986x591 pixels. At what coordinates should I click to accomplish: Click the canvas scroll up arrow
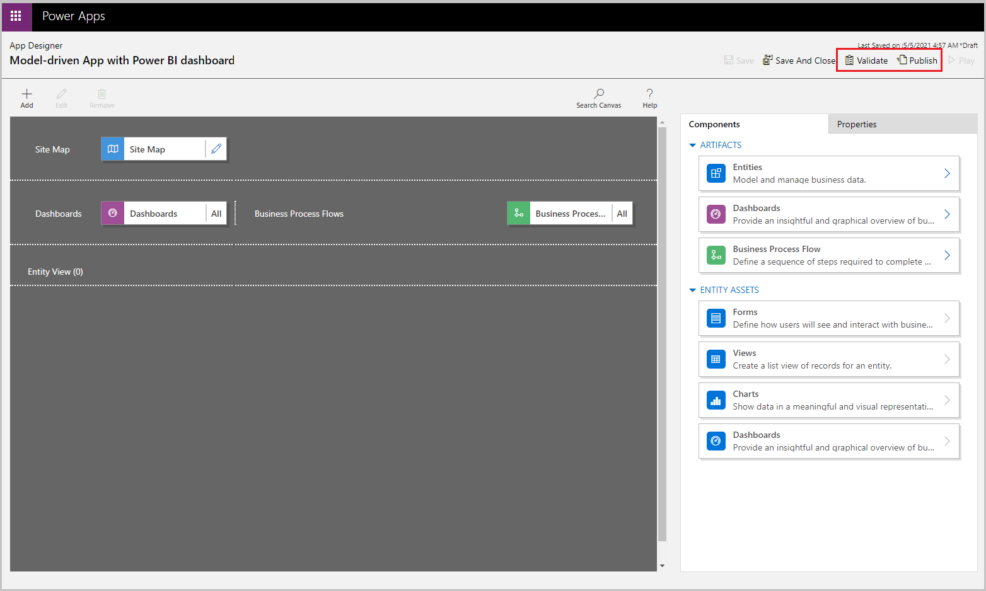pyautogui.click(x=662, y=122)
